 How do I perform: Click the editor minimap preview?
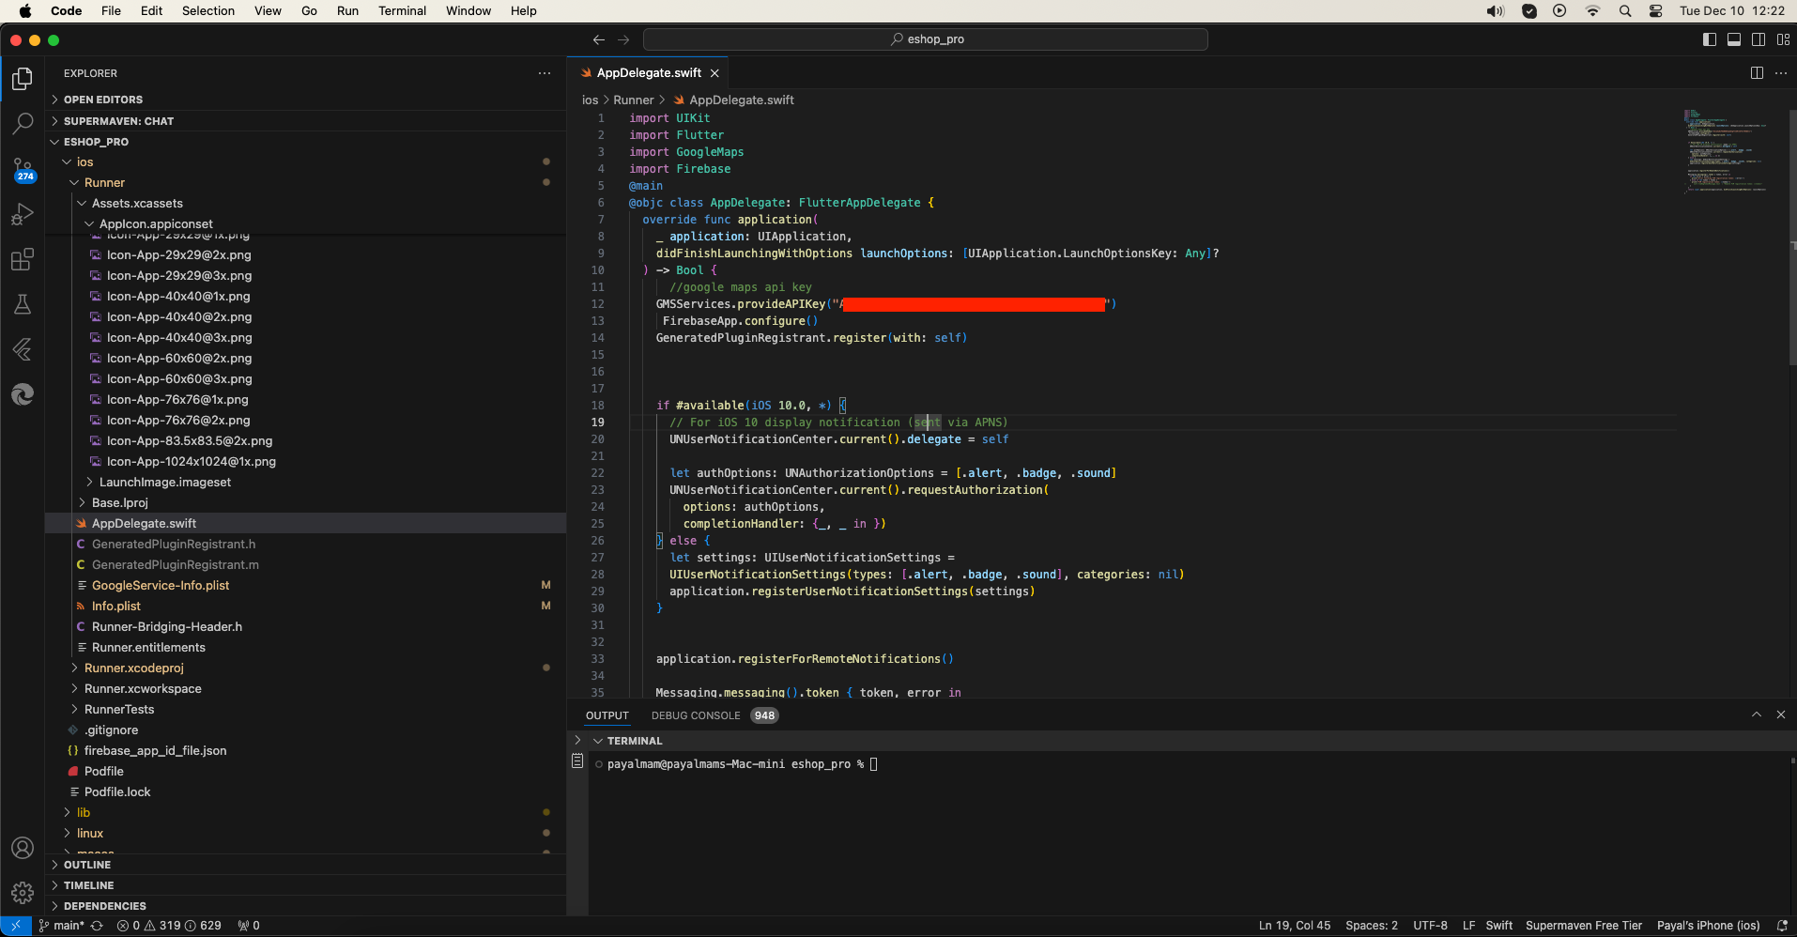[x=1726, y=150]
